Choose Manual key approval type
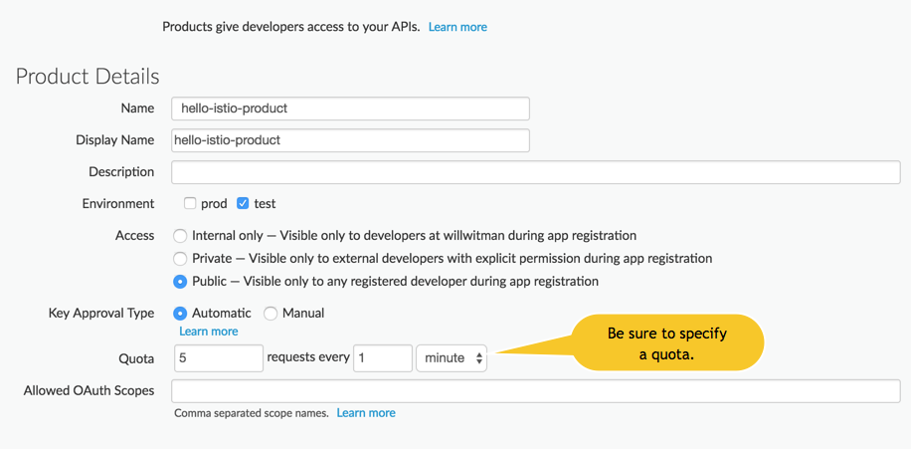This screenshot has width=911, height=449. (x=271, y=314)
